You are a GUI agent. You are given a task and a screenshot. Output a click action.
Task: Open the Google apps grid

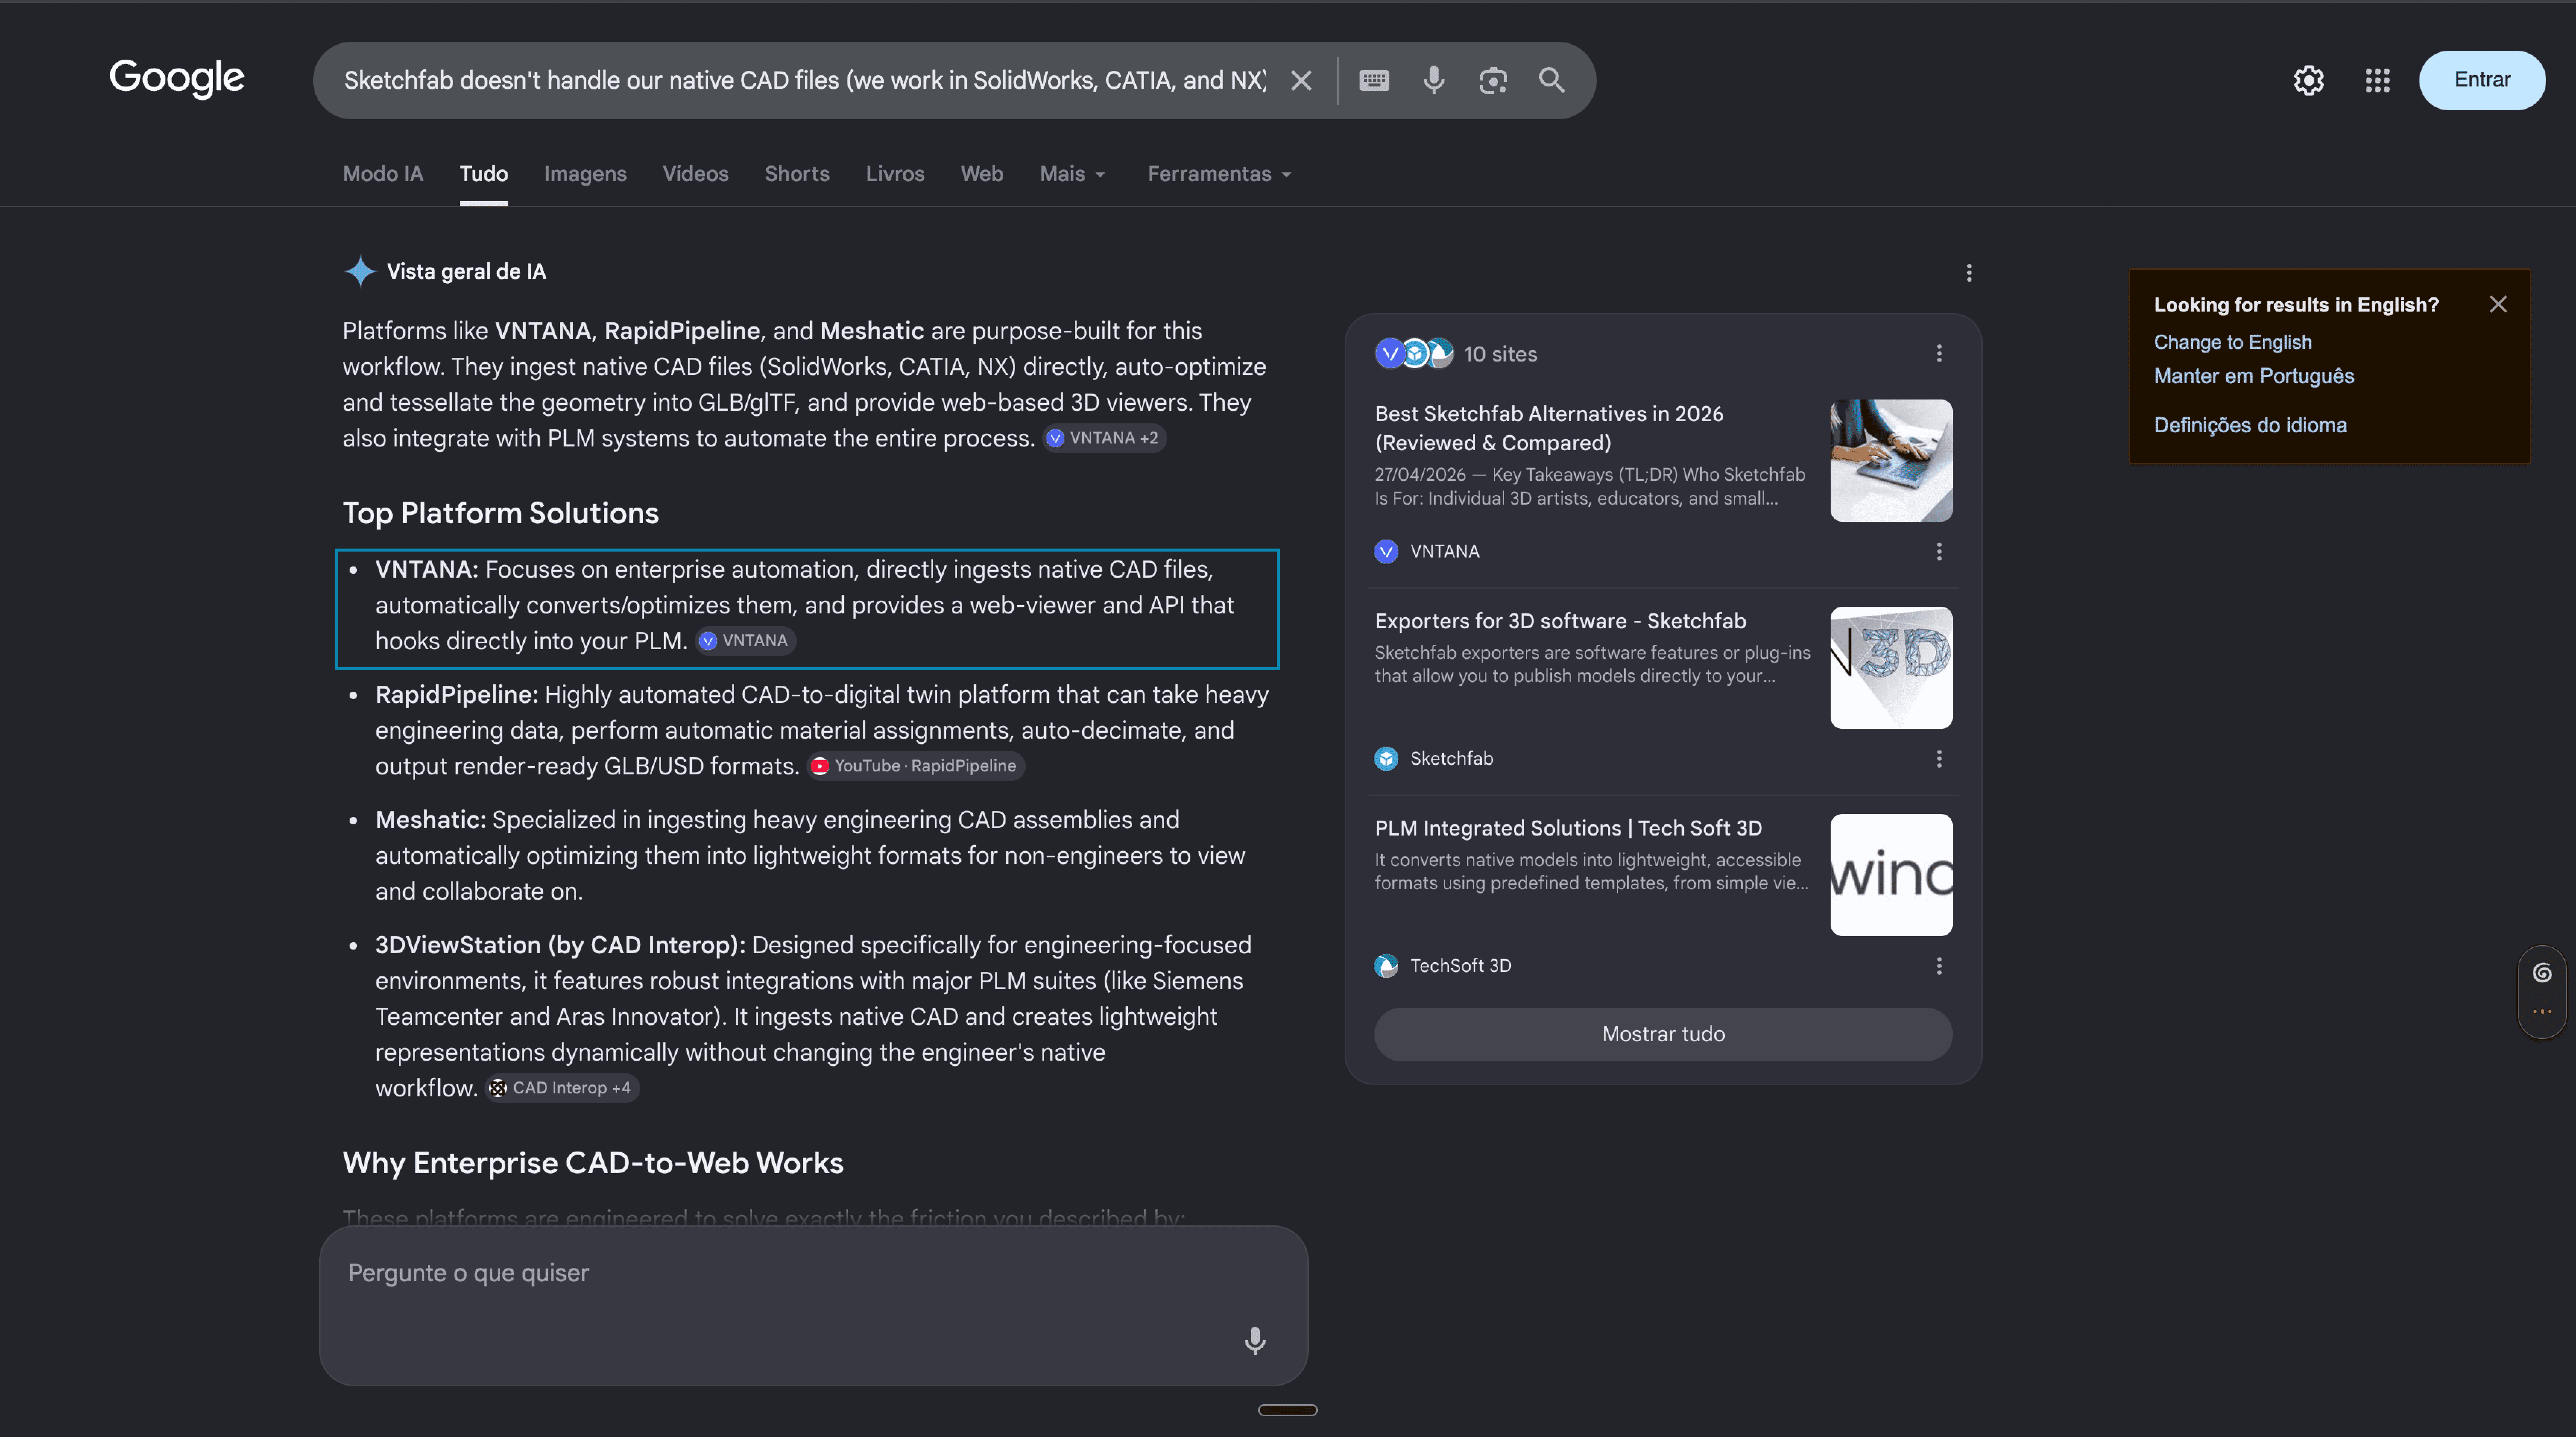(2377, 80)
